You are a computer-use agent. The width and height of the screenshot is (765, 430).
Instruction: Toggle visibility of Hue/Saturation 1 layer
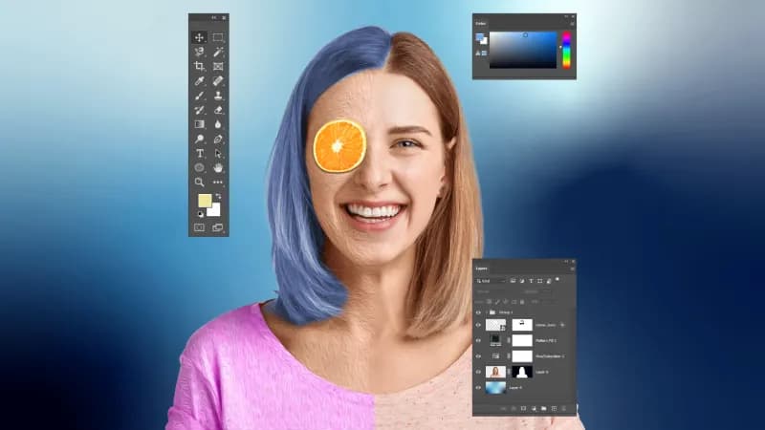click(x=479, y=355)
